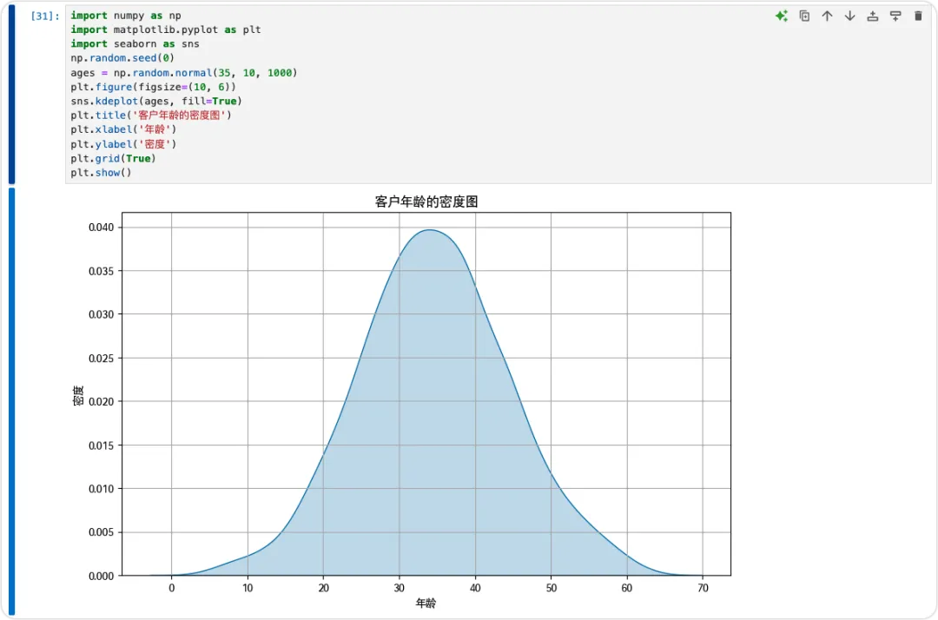The width and height of the screenshot is (938, 620).
Task: Move the cell up with the up arrow
Action: tap(828, 16)
